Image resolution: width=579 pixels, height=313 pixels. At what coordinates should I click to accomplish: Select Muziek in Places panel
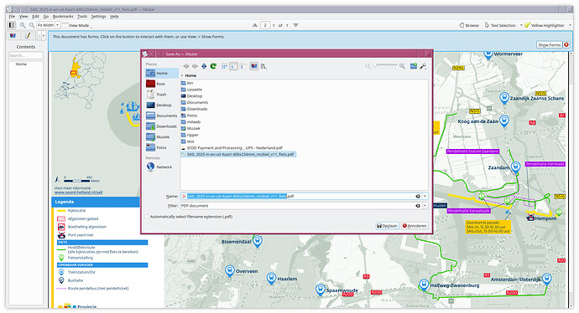point(163,137)
